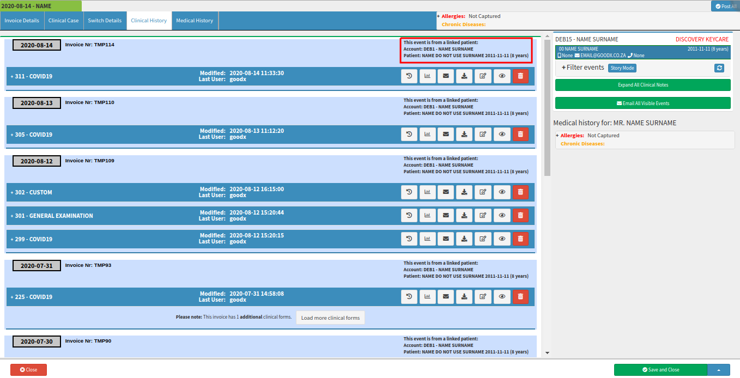The image size is (740, 378).
Task: Click the clinical history vertical scrollbar
Action: 547,109
